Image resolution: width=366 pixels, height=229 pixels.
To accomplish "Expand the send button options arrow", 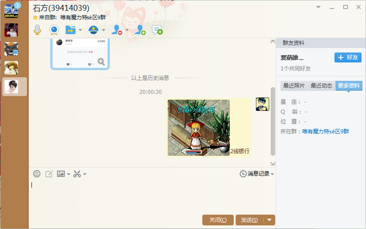I will (x=269, y=220).
